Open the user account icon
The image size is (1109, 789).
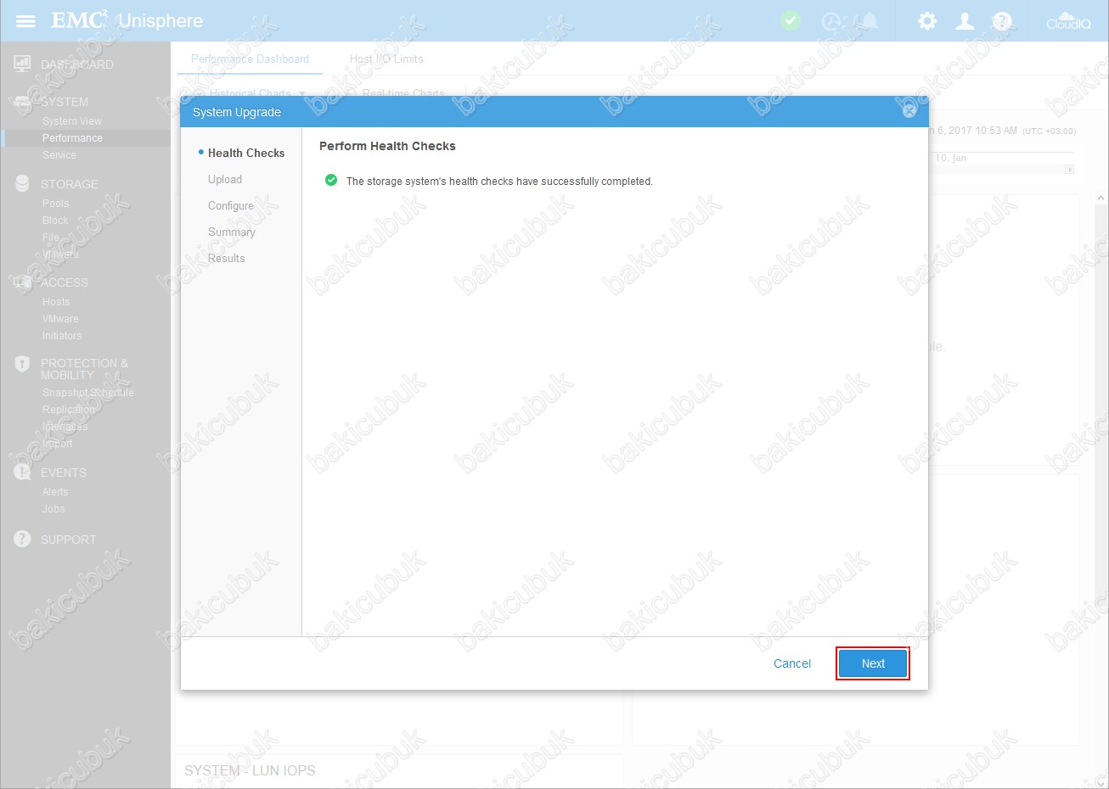click(x=965, y=21)
